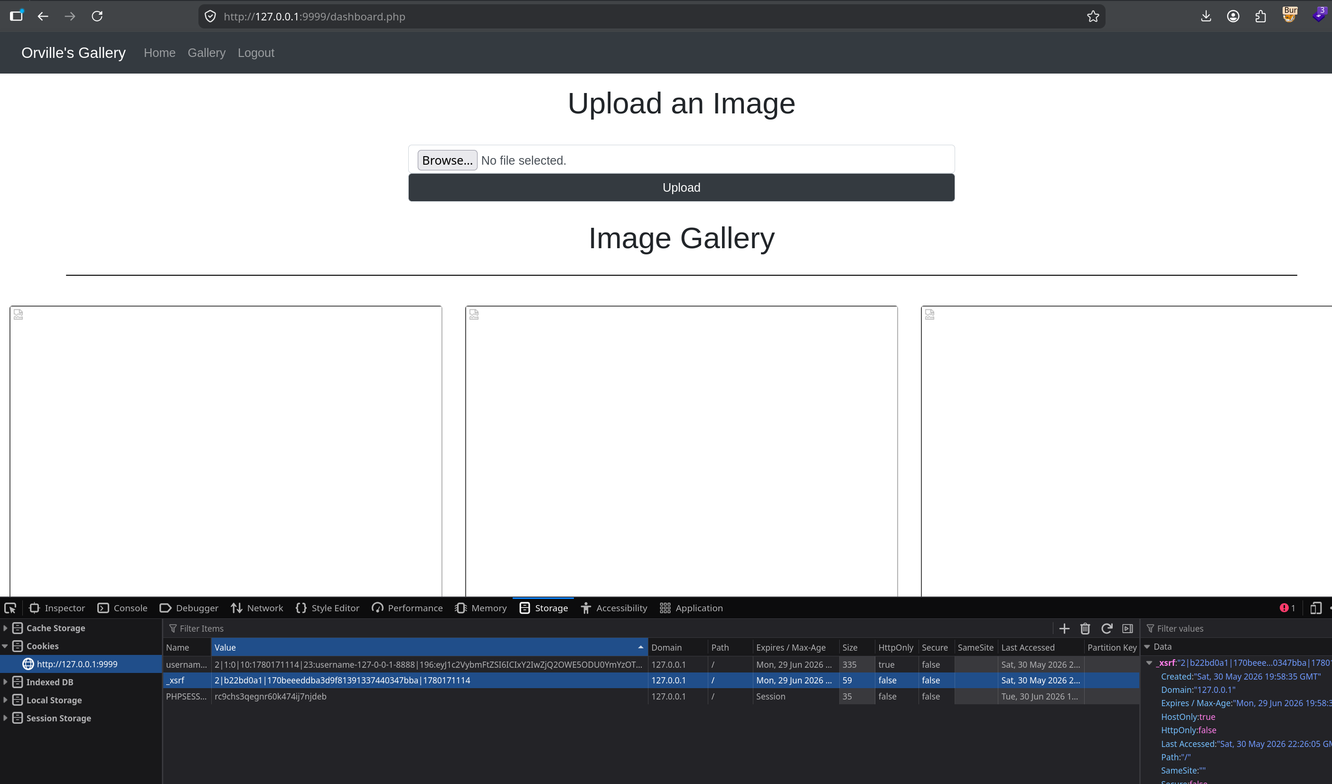Click the Size column header

[x=857, y=647]
